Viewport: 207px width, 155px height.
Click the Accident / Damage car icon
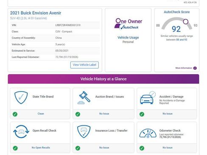tap(148, 98)
